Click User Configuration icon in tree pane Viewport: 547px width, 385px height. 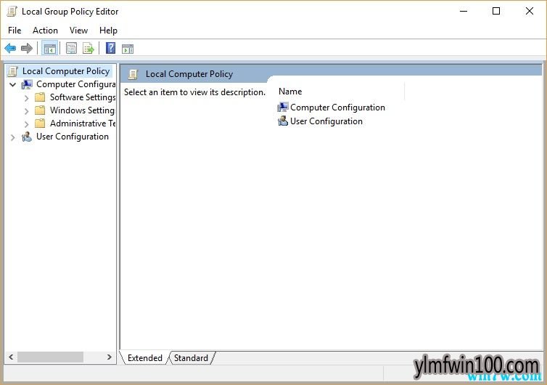point(27,137)
